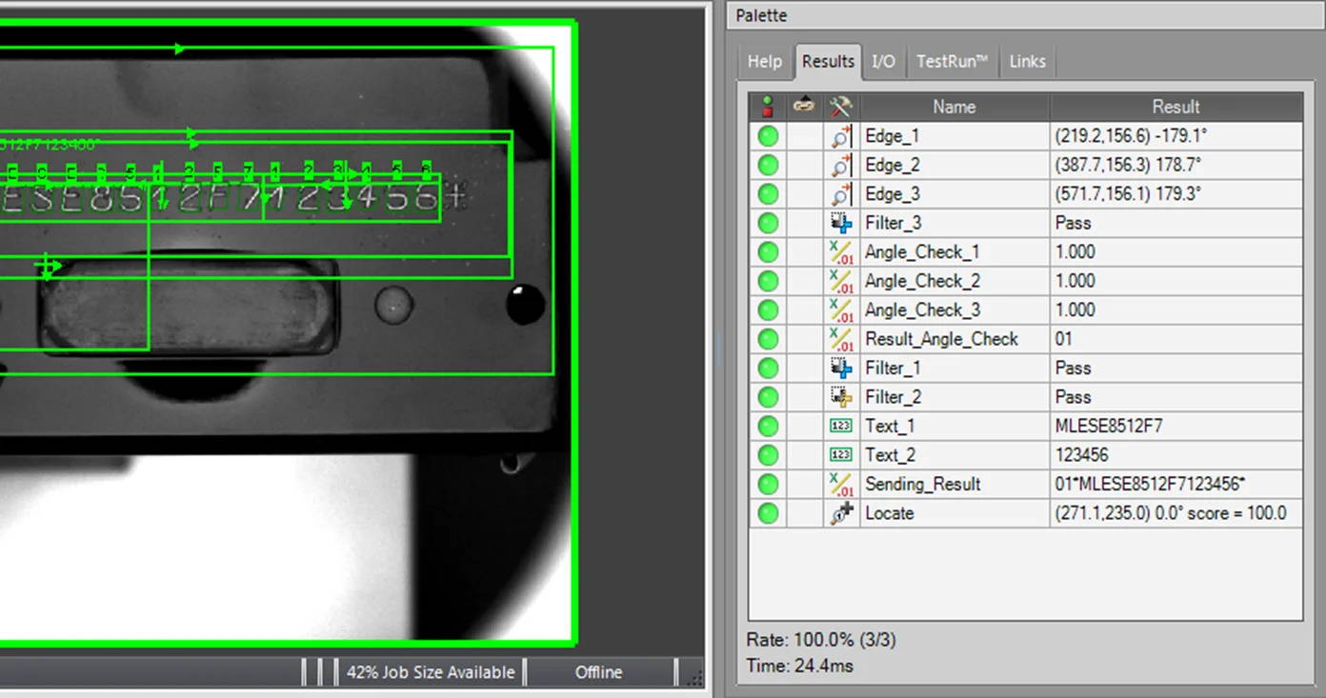Click the green status light for Text_1
This screenshot has width=1326, height=698.
pyautogui.click(x=768, y=426)
